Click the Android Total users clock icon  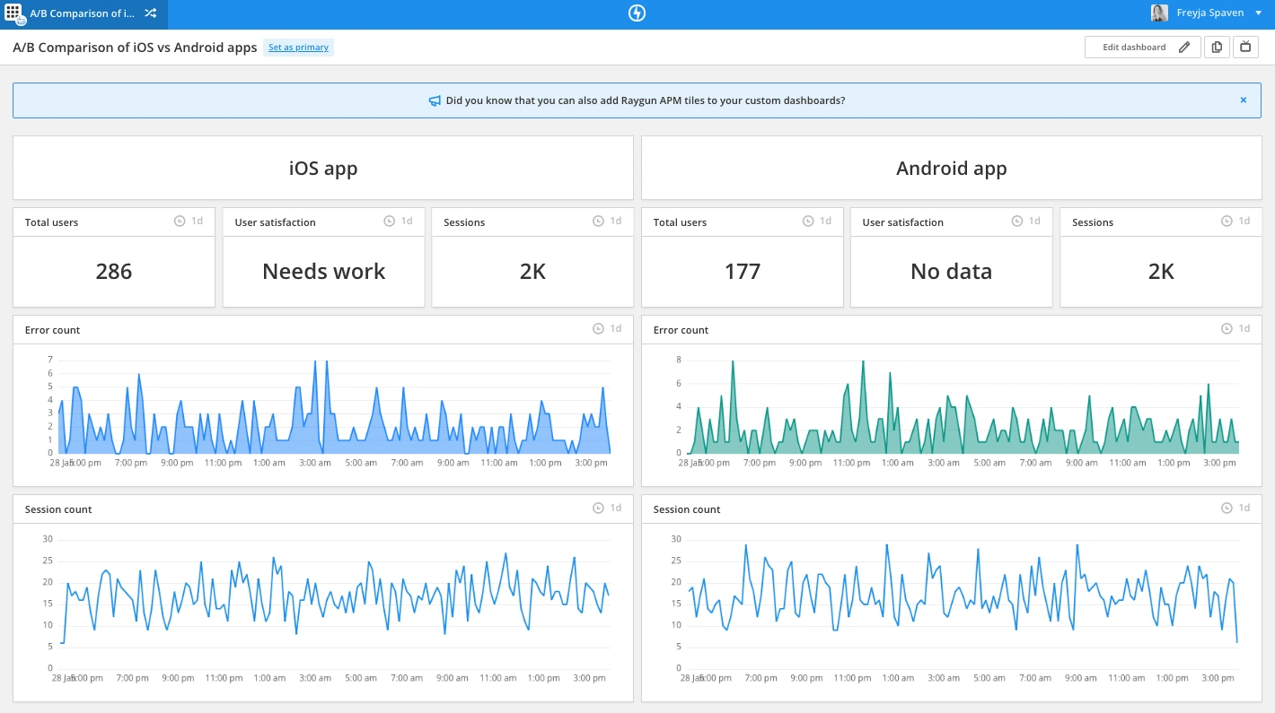(x=808, y=221)
